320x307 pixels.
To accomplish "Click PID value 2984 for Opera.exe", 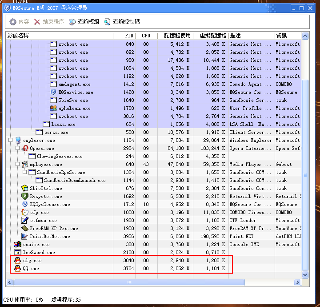I will pos(128,148).
